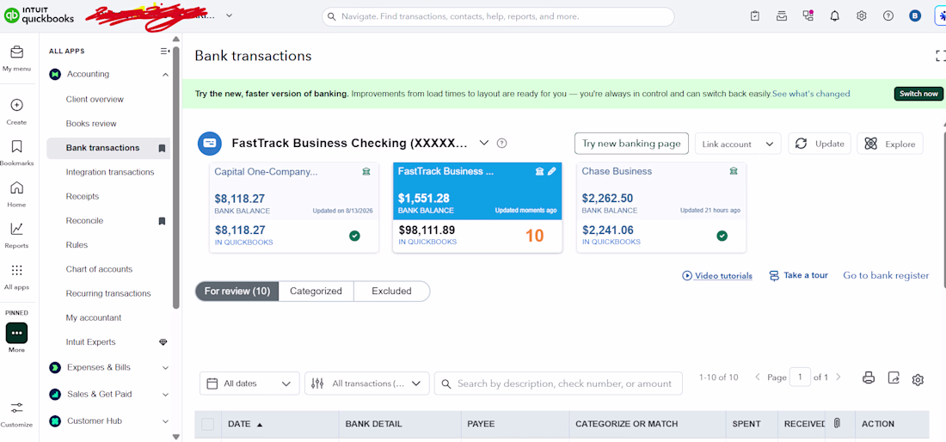Open the All apps grid icon
946x442 pixels.
point(17,270)
